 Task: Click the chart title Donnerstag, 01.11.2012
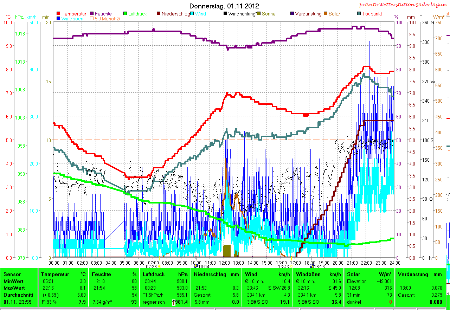tap(224, 6)
